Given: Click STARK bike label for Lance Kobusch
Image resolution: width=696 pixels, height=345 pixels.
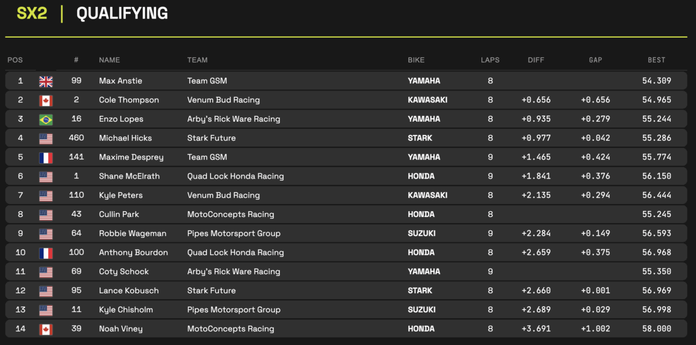Looking at the screenshot, I should click(420, 290).
